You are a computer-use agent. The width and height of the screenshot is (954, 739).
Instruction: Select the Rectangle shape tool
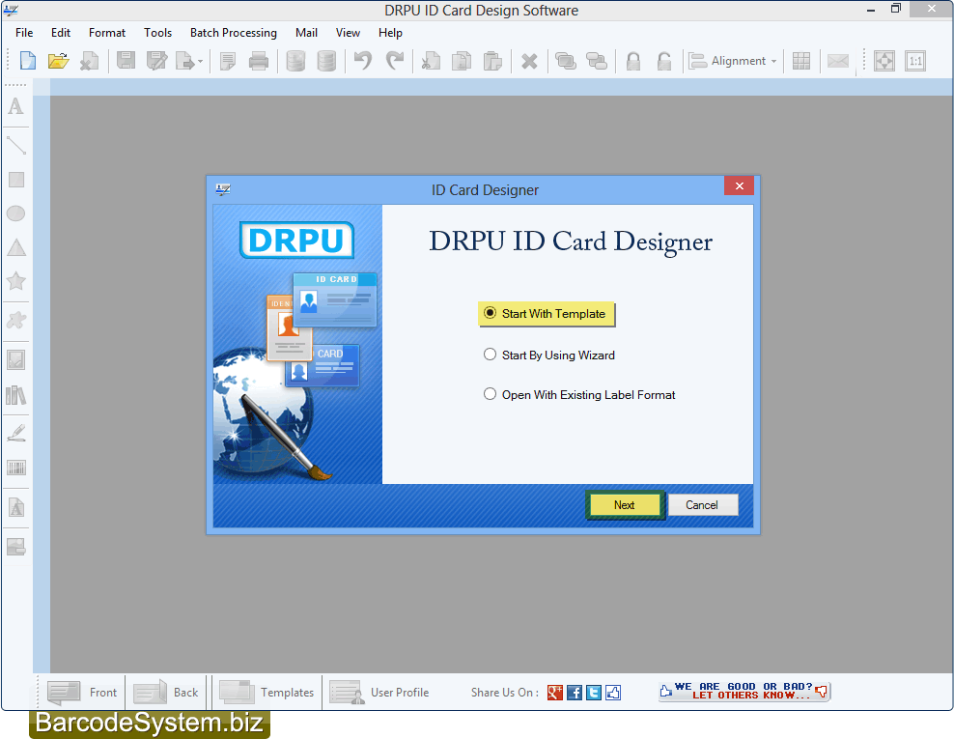point(15,180)
